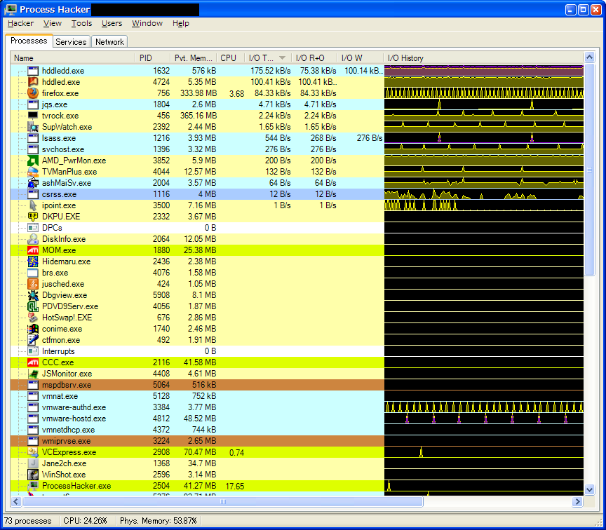
Task: Click the Hidemaru.exe icon
Action: pos(33,261)
